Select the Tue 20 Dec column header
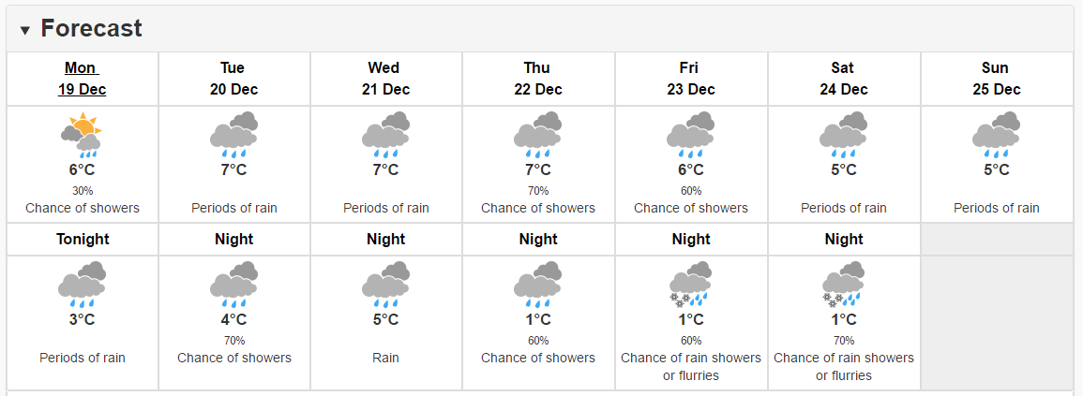The width and height of the screenshot is (1083, 396). [x=234, y=79]
